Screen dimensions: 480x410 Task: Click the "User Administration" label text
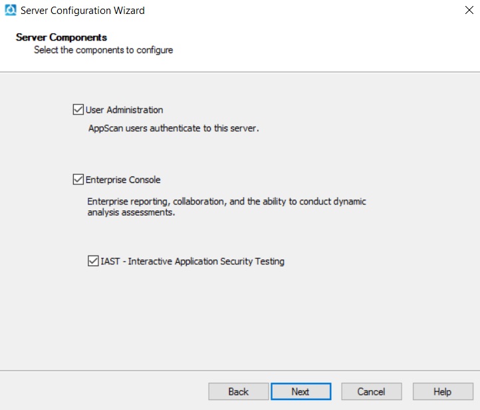[124, 110]
